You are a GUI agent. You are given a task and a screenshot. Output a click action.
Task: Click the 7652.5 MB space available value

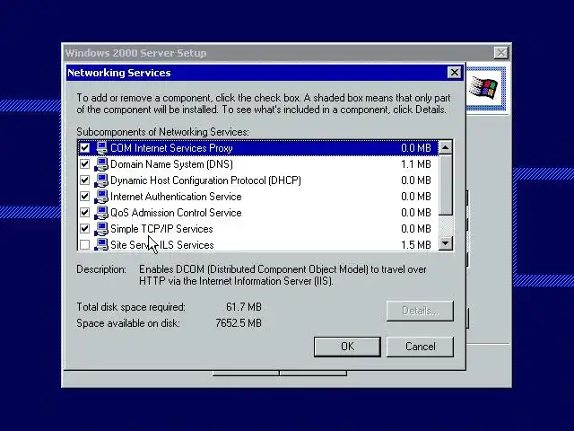tap(239, 323)
